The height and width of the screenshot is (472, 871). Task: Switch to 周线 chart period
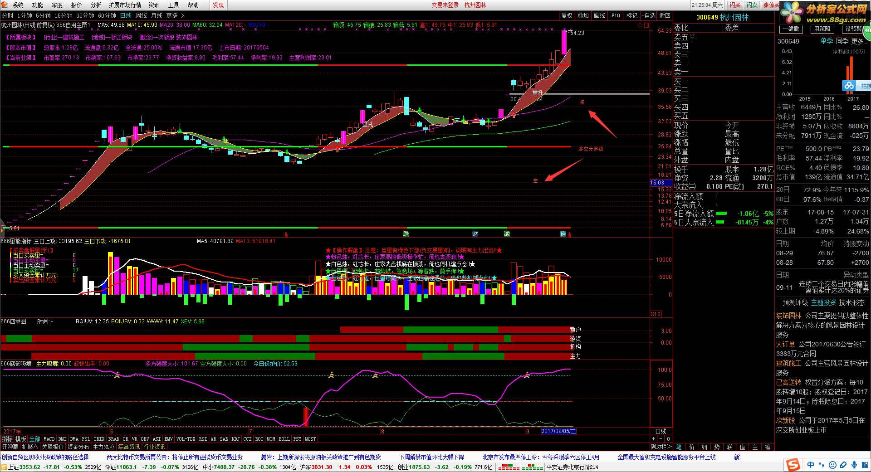point(141,15)
